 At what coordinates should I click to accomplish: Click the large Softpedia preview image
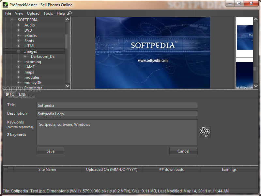pyautogui.click(x=153, y=53)
